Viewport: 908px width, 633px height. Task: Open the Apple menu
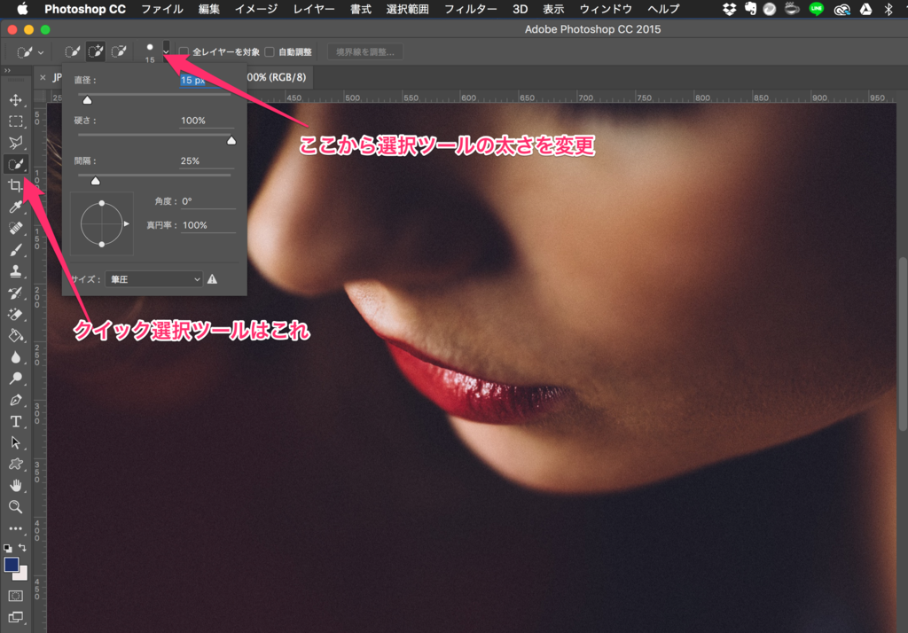pos(22,9)
